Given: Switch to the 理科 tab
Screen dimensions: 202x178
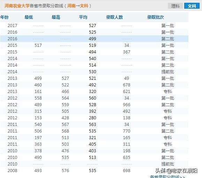Looking at the screenshot, I should [175, 6].
